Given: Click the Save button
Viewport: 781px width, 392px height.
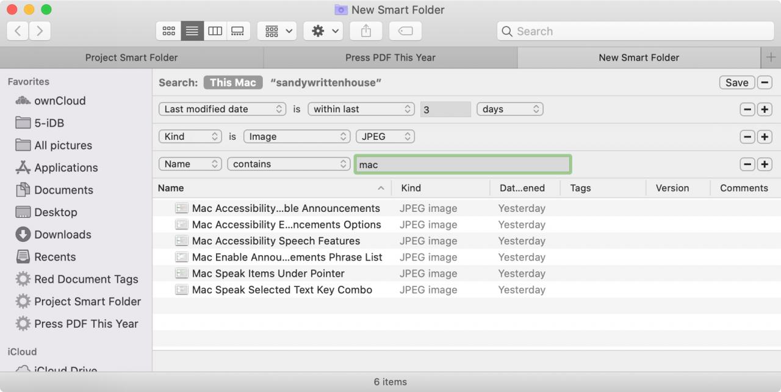Looking at the screenshot, I should coord(736,82).
